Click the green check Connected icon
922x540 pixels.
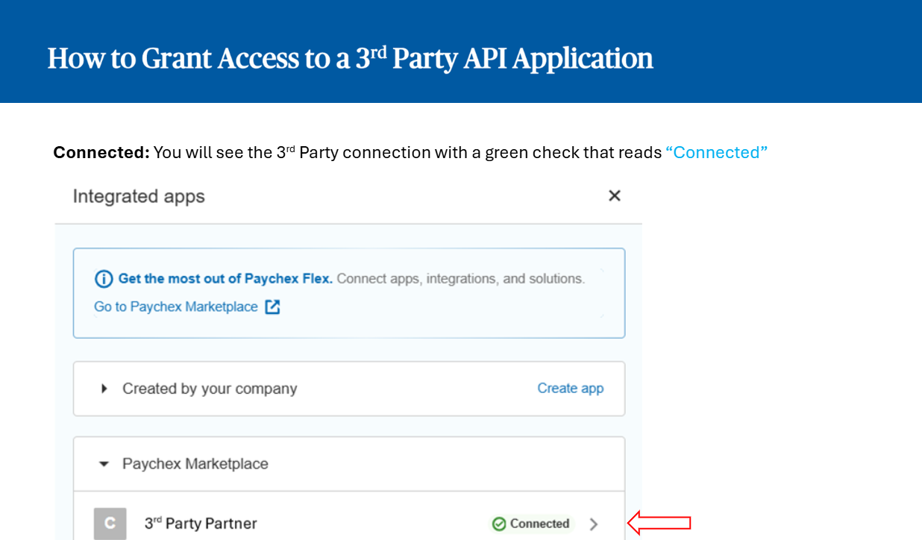click(499, 524)
